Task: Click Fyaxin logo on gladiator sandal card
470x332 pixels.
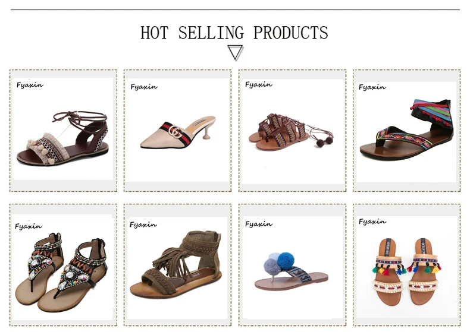Action: pos(259,85)
